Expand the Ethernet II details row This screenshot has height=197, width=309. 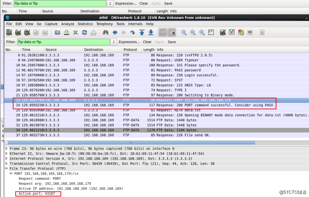coord(7,154)
